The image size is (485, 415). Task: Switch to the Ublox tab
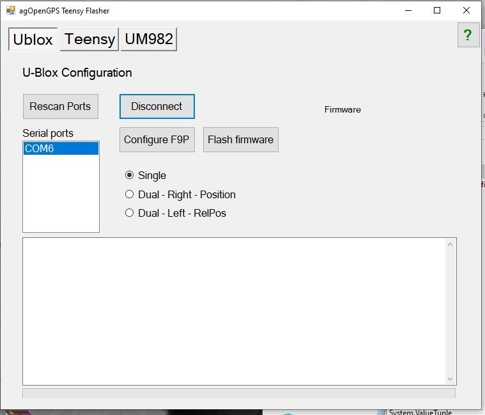pos(33,39)
